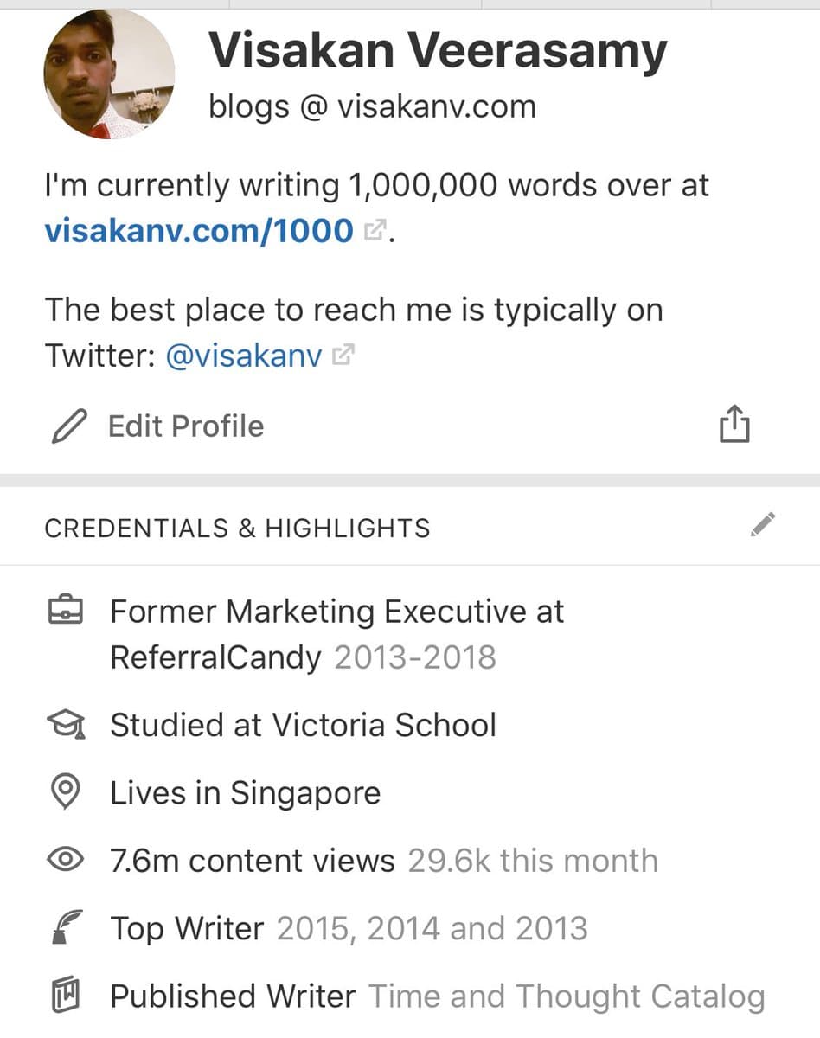Screen dimensions: 820x1038
Task: Edit credentials using the pencil icon
Action: pos(763,524)
